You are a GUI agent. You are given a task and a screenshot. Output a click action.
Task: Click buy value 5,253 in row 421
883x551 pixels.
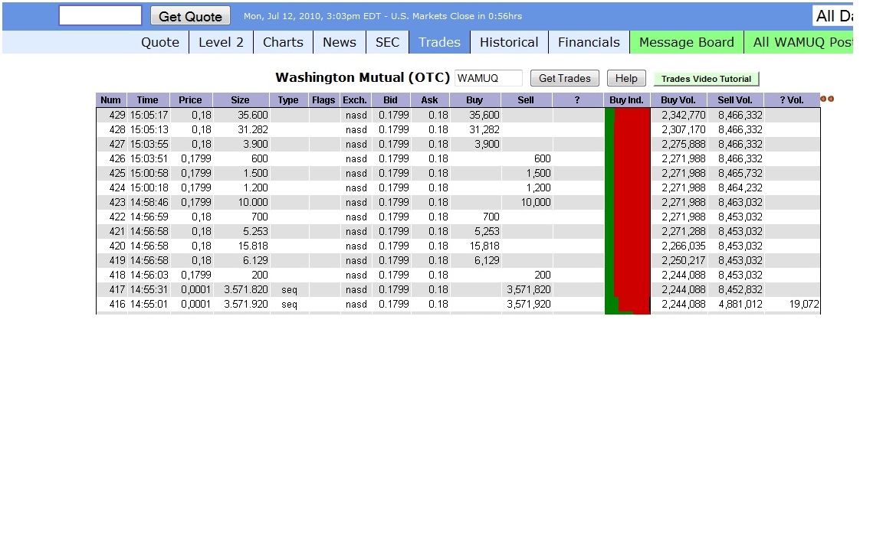tap(487, 232)
